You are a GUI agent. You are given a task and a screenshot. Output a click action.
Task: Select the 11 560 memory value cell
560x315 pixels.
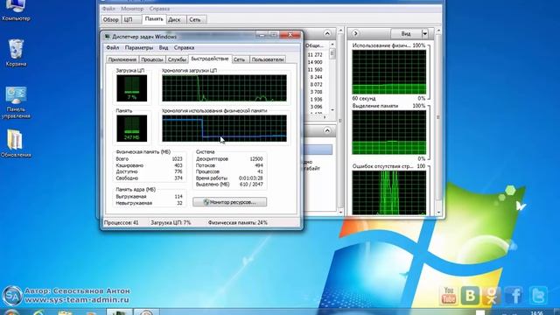tap(315, 70)
